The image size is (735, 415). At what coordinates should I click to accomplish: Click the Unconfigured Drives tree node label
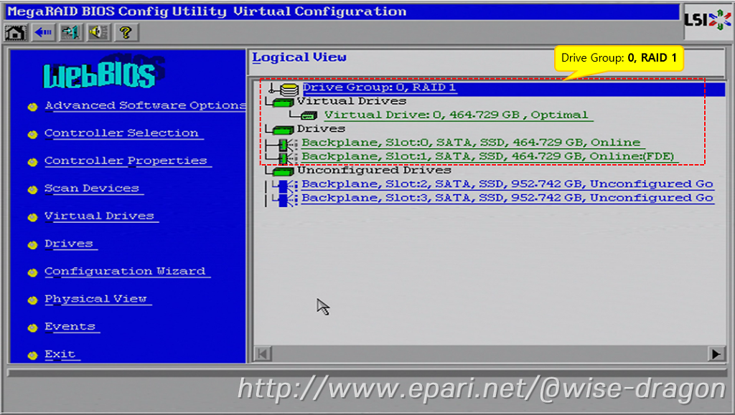tap(374, 171)
